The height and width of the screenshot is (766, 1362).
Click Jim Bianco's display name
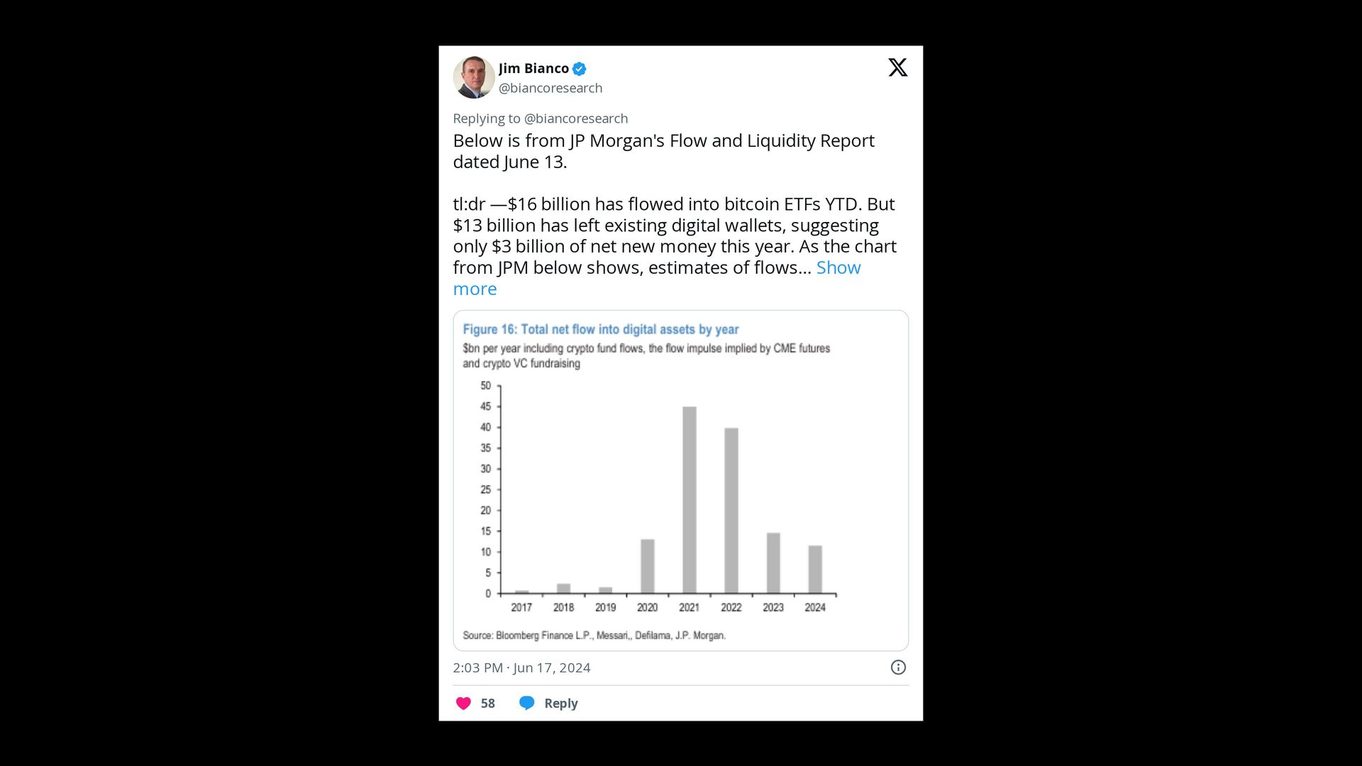tap(533, 68)
